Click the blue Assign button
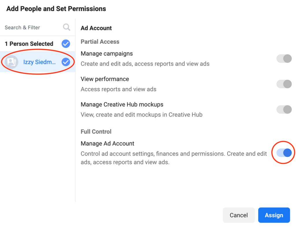296x227 pixels. pyautogui.click(x=274, y=215)
